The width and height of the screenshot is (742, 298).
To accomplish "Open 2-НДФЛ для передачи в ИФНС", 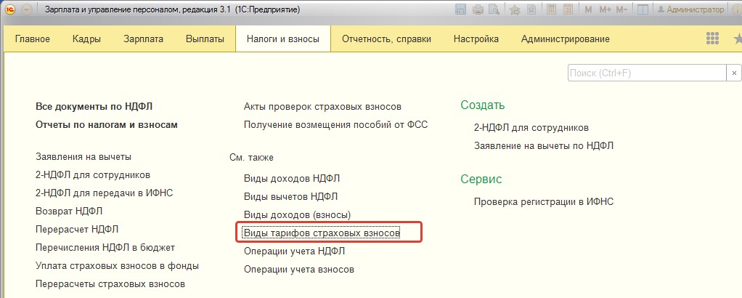I will click(104, 193).
